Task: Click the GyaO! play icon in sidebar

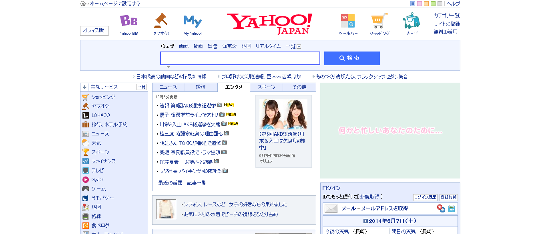Action: click(x=85, y=180)
